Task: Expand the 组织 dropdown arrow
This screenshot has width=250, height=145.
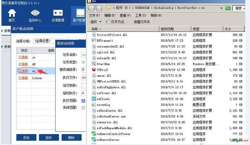Action: pos(100,22)
